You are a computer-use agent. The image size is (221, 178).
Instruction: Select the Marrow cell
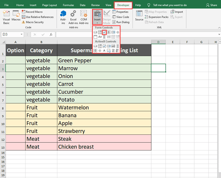coord(104,68)
